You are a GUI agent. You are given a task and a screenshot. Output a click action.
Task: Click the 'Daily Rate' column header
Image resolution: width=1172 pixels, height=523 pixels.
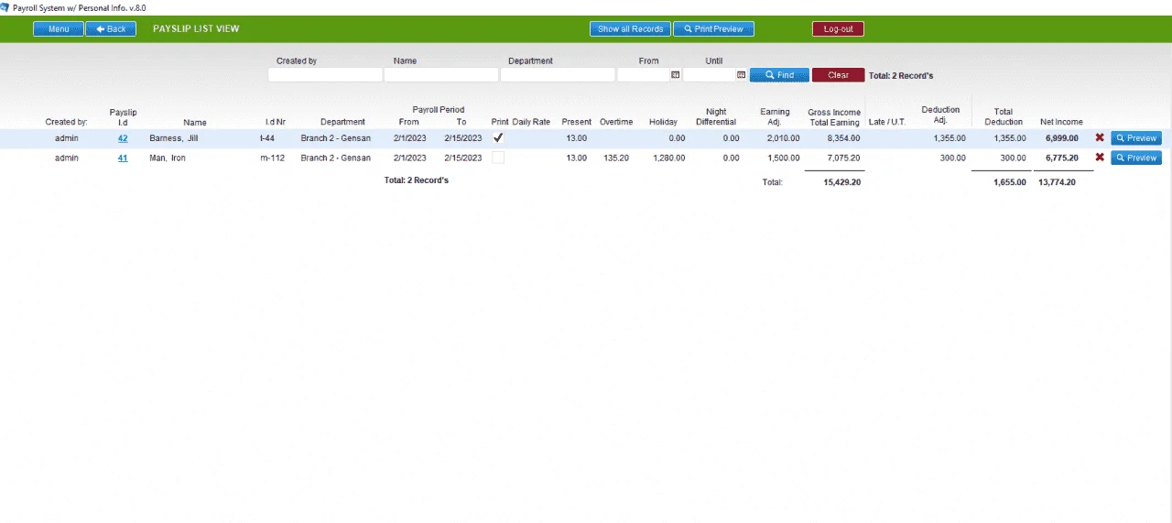tap(531, 122)
